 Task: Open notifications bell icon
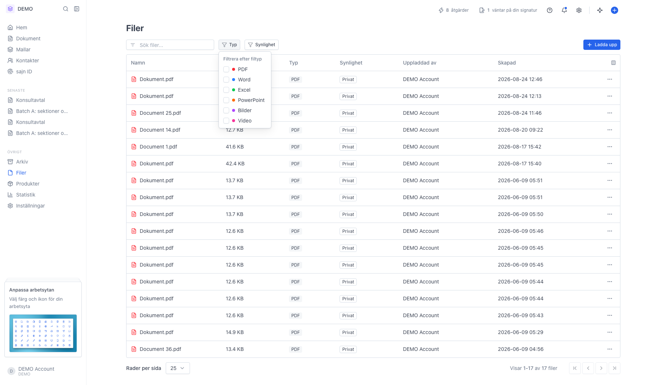click(x=564, y=10)
